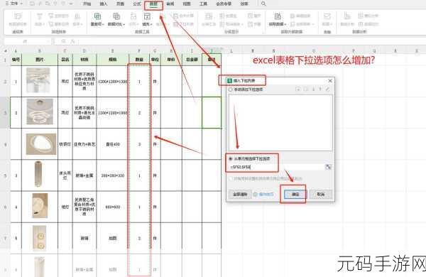Viewport: 426px width, 277px height.
Task: Click the 数据对比 icon
Action: point(116,16)
